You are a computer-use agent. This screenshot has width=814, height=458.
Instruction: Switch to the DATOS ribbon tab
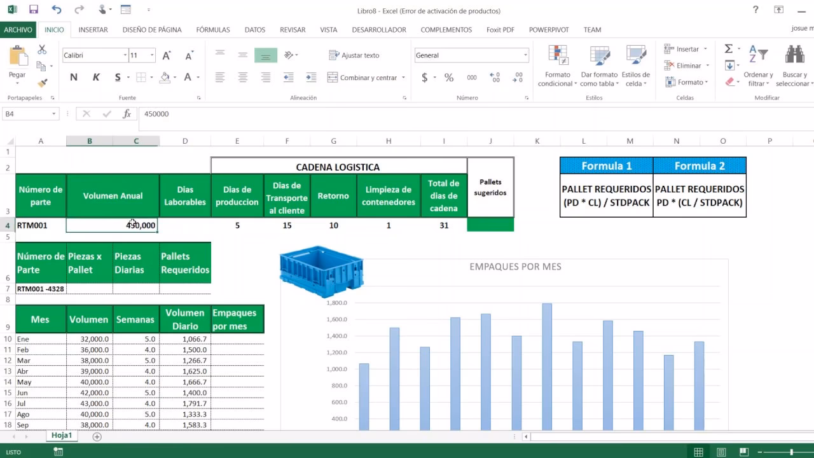point(255,30)
